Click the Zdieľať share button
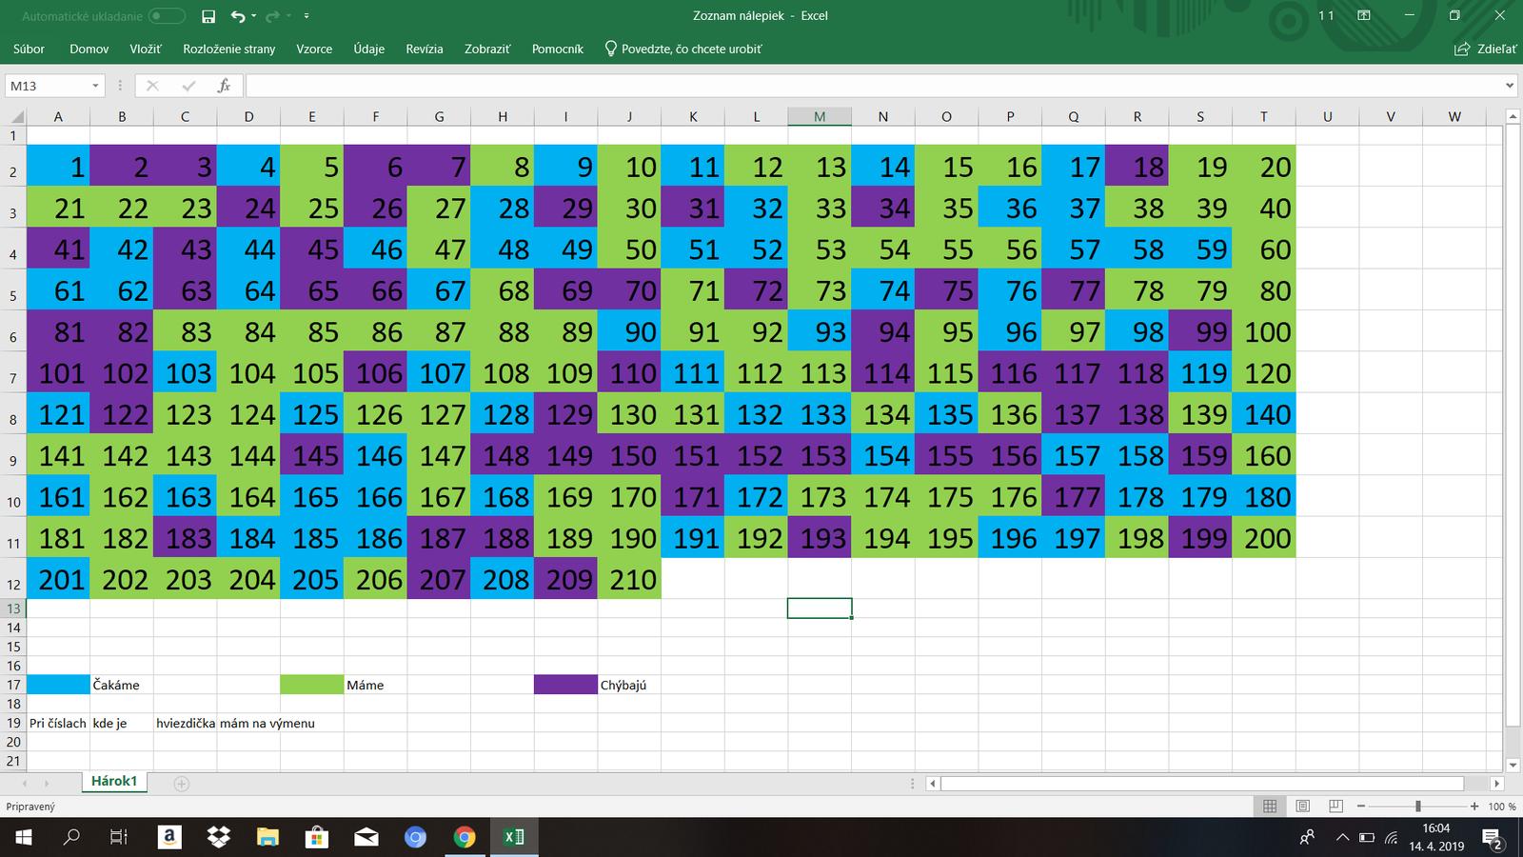Screen dimensions: 1523x857 click(1486, 49)
